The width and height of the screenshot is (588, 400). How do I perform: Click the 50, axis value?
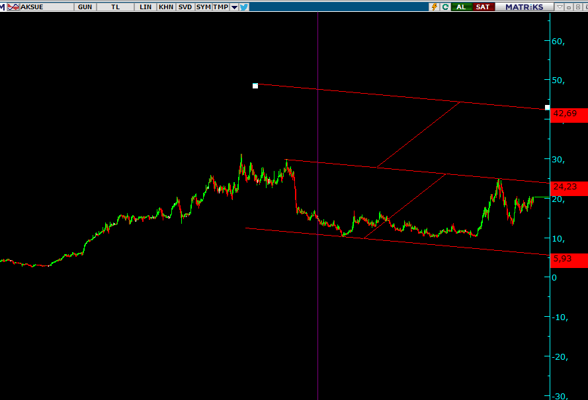pyautogui.click(x=558, y=81)
